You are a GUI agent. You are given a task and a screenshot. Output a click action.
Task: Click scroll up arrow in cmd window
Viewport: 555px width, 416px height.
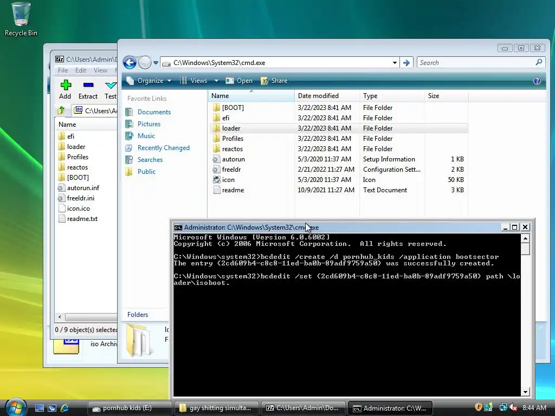pyautogui.click(x=525, y=238)
